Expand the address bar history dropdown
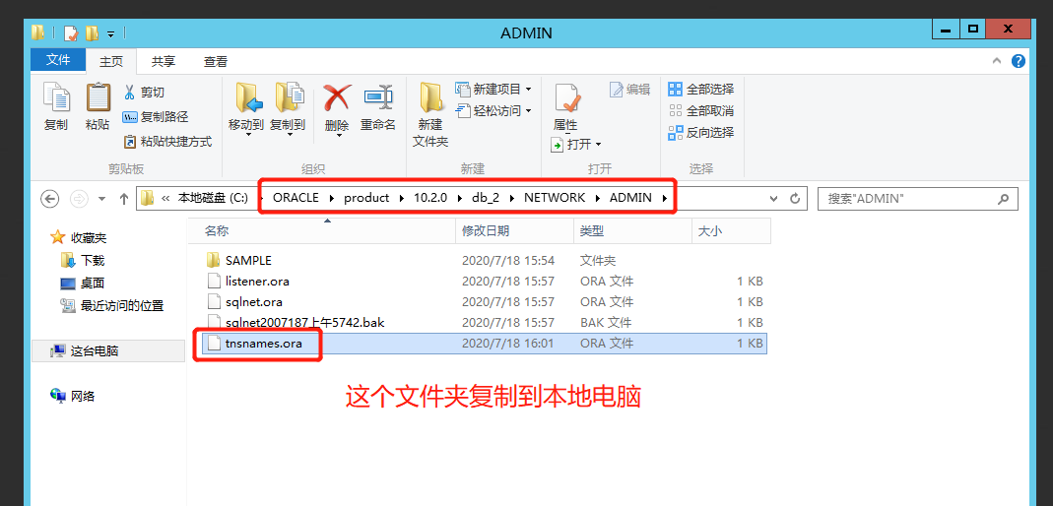This screenshot has height=506, width=1053. 773,199
